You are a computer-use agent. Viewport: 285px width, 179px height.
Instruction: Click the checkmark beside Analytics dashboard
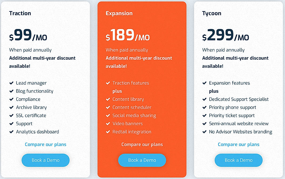tap(12, 132)
